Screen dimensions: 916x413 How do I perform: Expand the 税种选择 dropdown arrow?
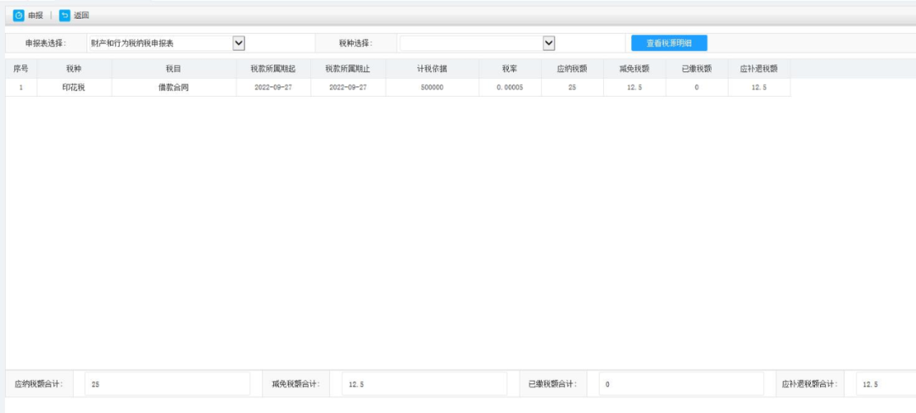(549, 42)
